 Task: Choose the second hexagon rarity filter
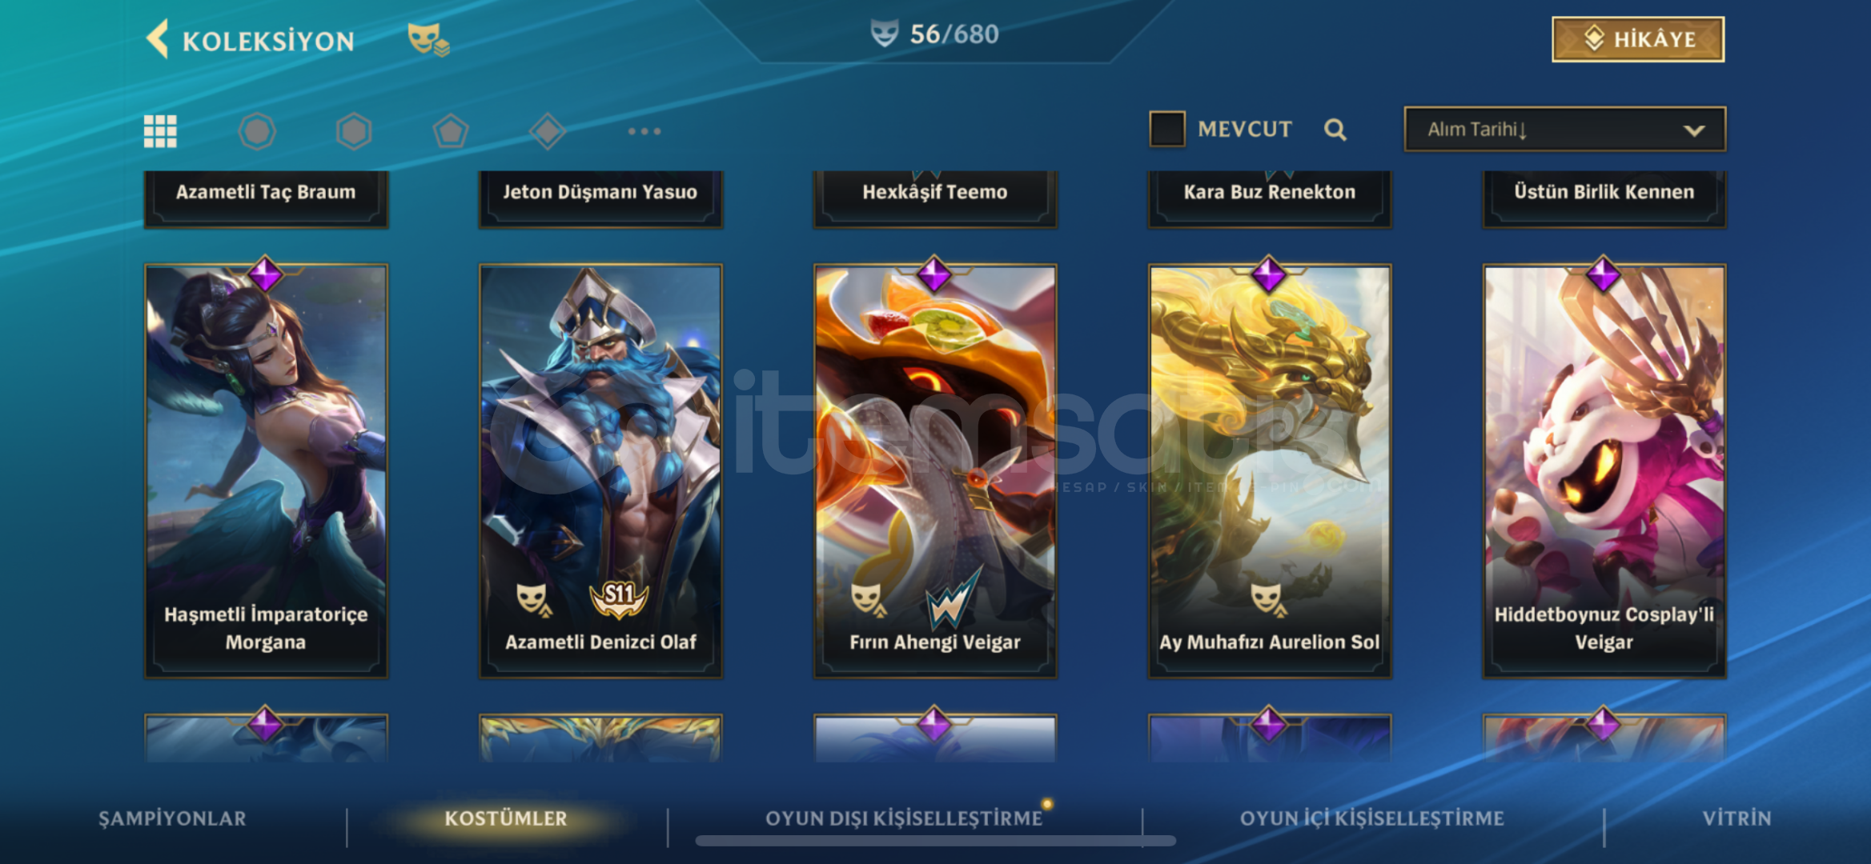pyautogui.click(x=354, y=131)
